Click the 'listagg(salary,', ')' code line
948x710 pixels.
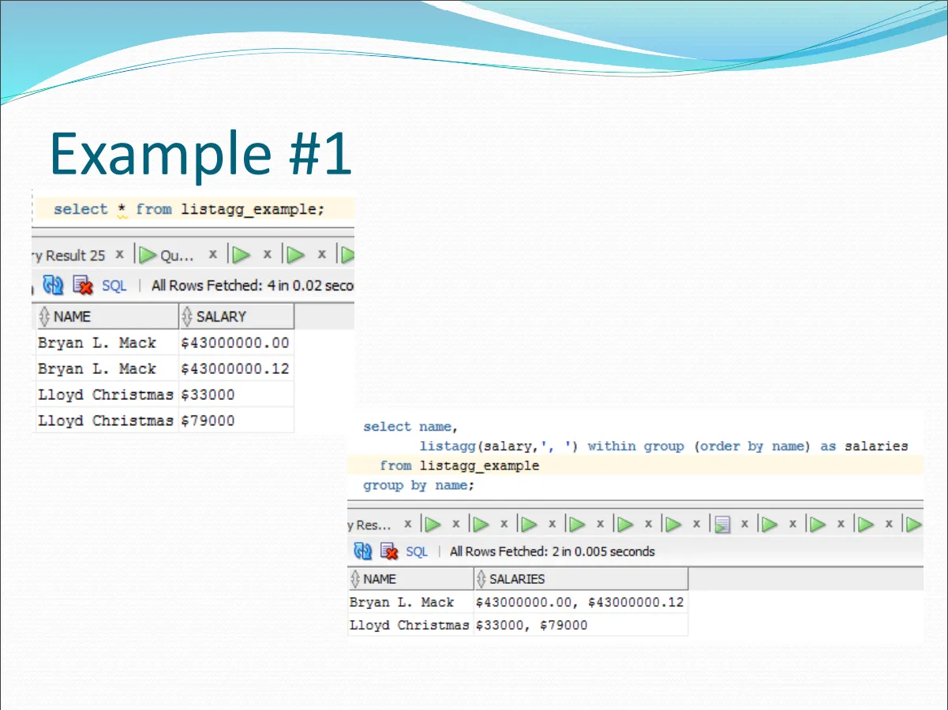coord(663,447)
